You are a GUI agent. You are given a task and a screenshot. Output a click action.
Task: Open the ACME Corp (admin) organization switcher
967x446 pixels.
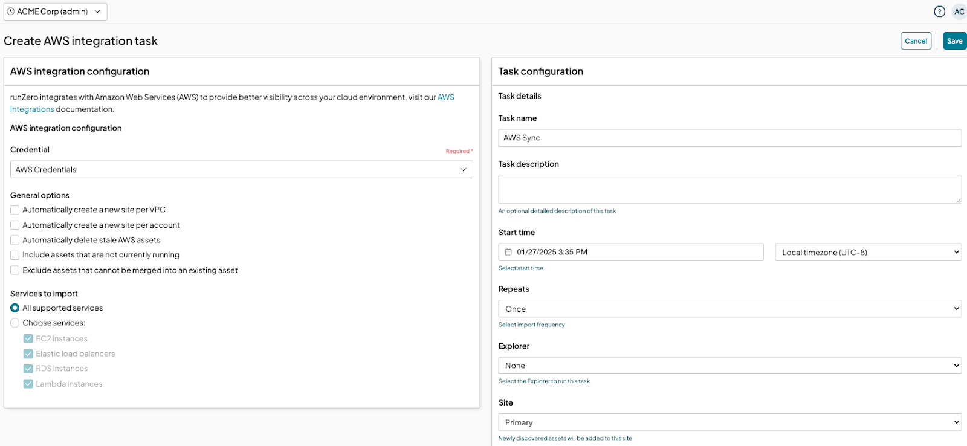pyautogui.click(x=56, y=11)
